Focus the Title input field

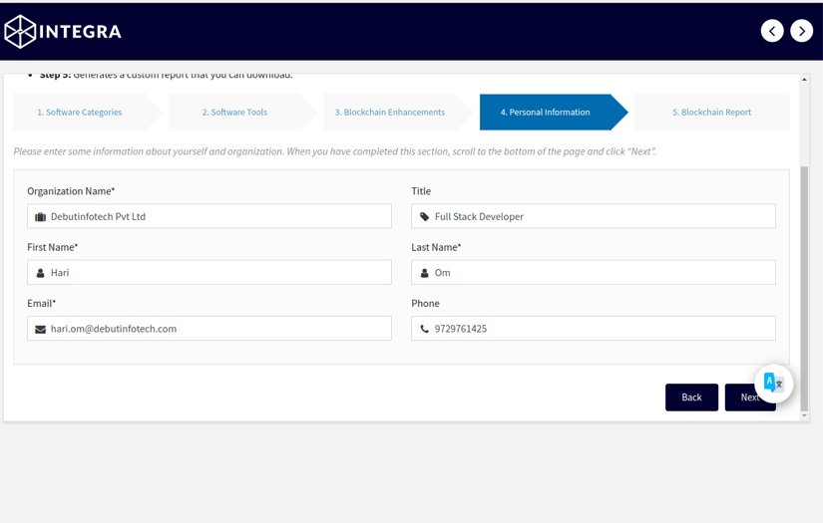tap(594, 216)
